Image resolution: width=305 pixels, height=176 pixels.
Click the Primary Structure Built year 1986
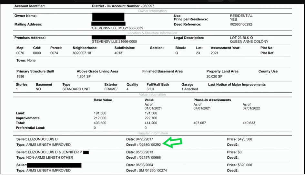tap(20, 76)
